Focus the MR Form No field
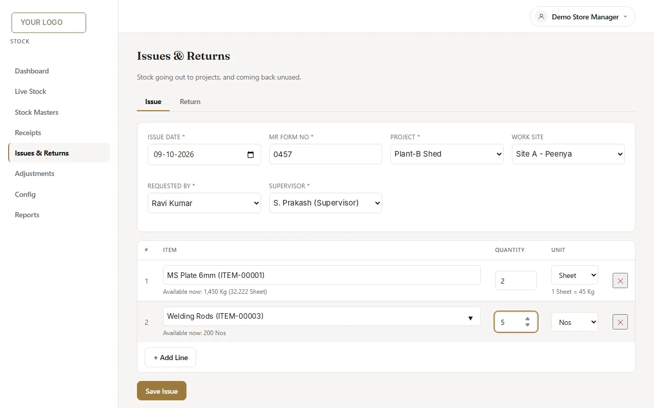Image resolution: width=654 pixels, height=408 pixels. click(325, 154)
